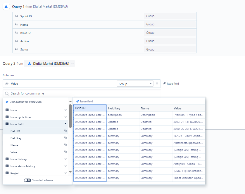Image resolution: width=245 pixels, height=194 pixels.
Task: Click the 'Description' name cell
Action: pyautogui.click(x=156, y=115)
